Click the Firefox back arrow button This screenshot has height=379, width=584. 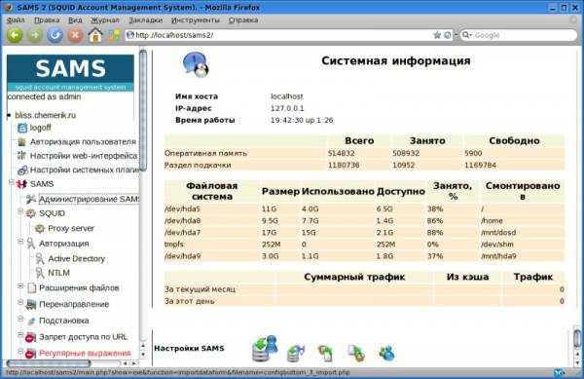[15, 35]
